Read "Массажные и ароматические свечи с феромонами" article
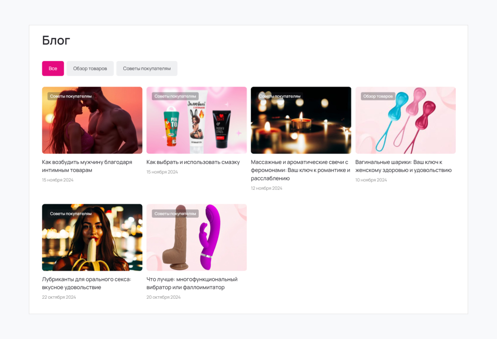This screenshot has height=339, width=497. (x=300, y=170)
